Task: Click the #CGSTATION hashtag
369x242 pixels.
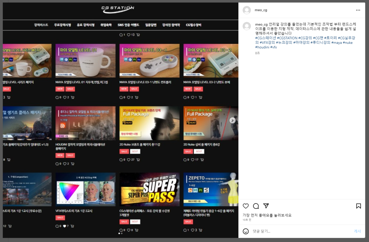Action: (x=287, y=38)
